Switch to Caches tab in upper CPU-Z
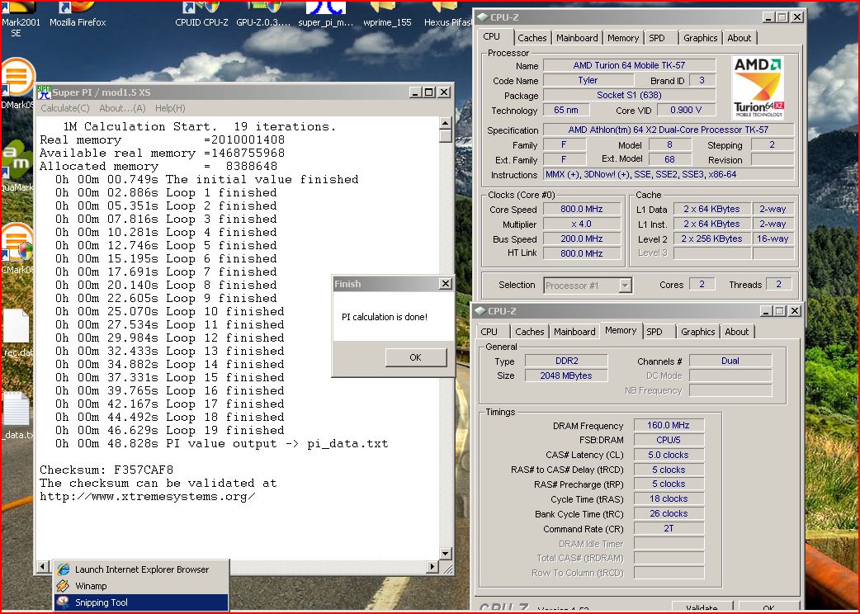This screenshot has height=614, width=860. (532, 38)
